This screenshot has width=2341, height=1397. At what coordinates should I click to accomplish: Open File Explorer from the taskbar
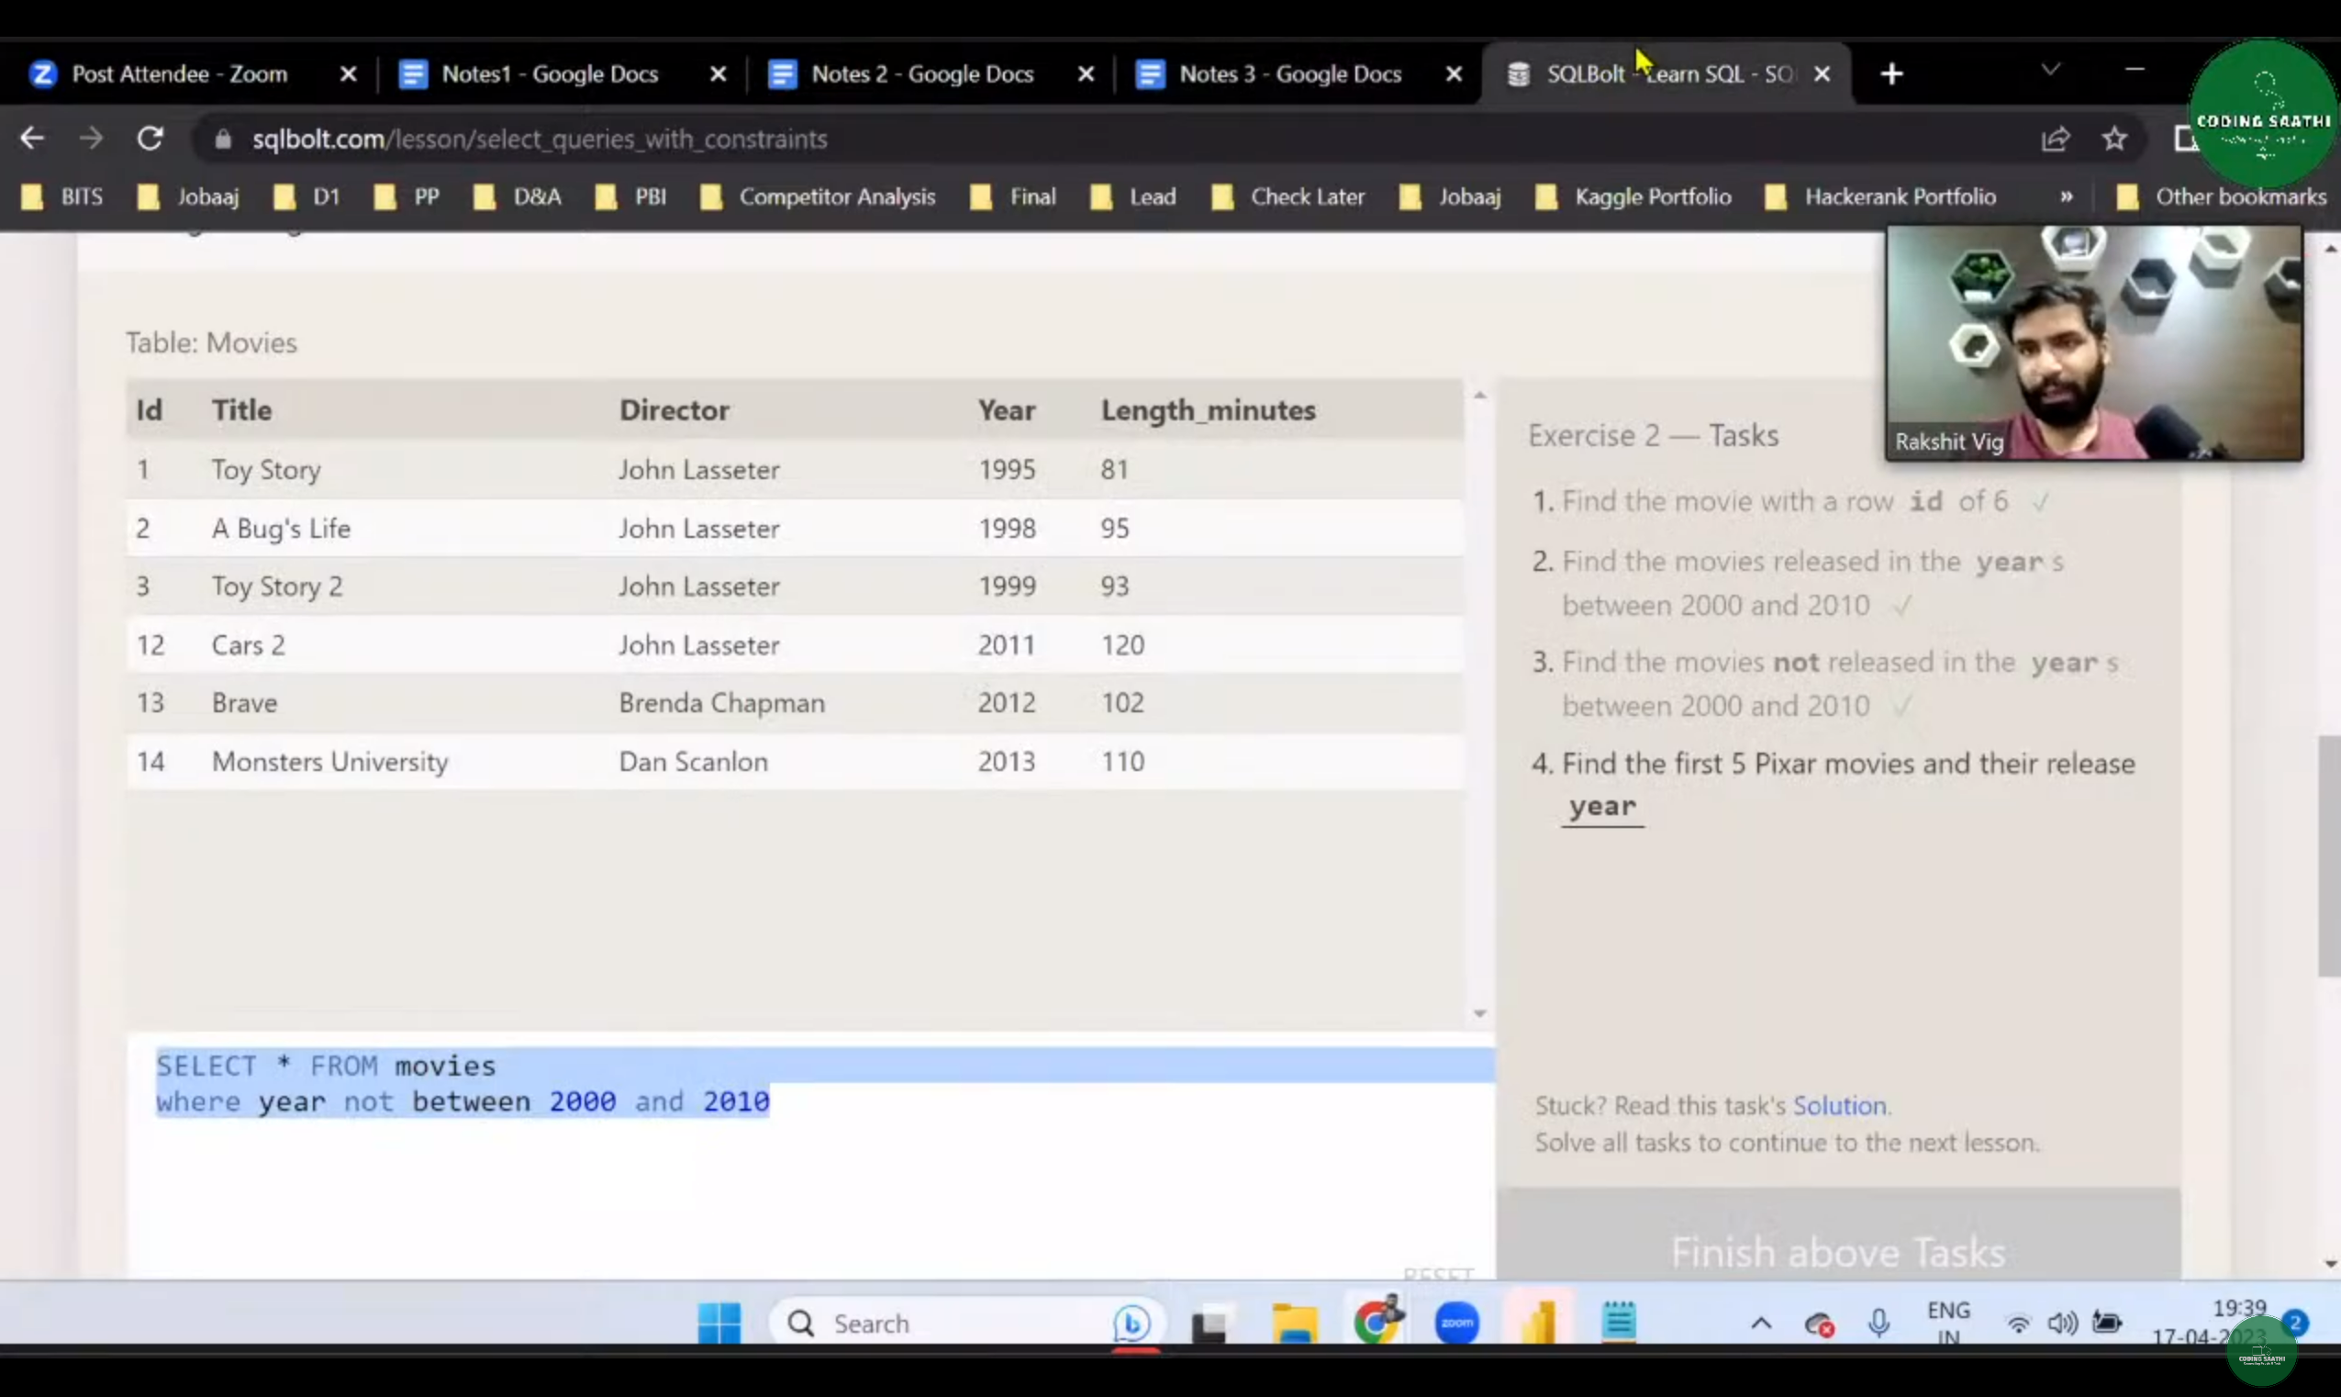pyautogui.click(x=1295, y=1323)
